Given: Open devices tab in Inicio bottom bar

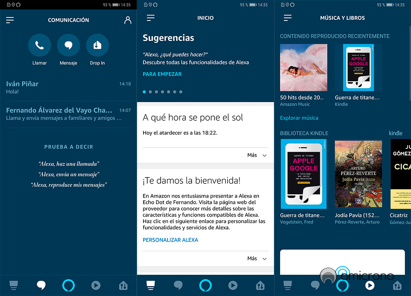Looking at the screenshot, I should (260, 285).
